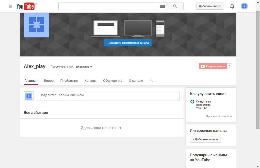This screenshot has height=168, width=260.
Task: Click the "Как улучшить канал" heading
Action: 208,94
